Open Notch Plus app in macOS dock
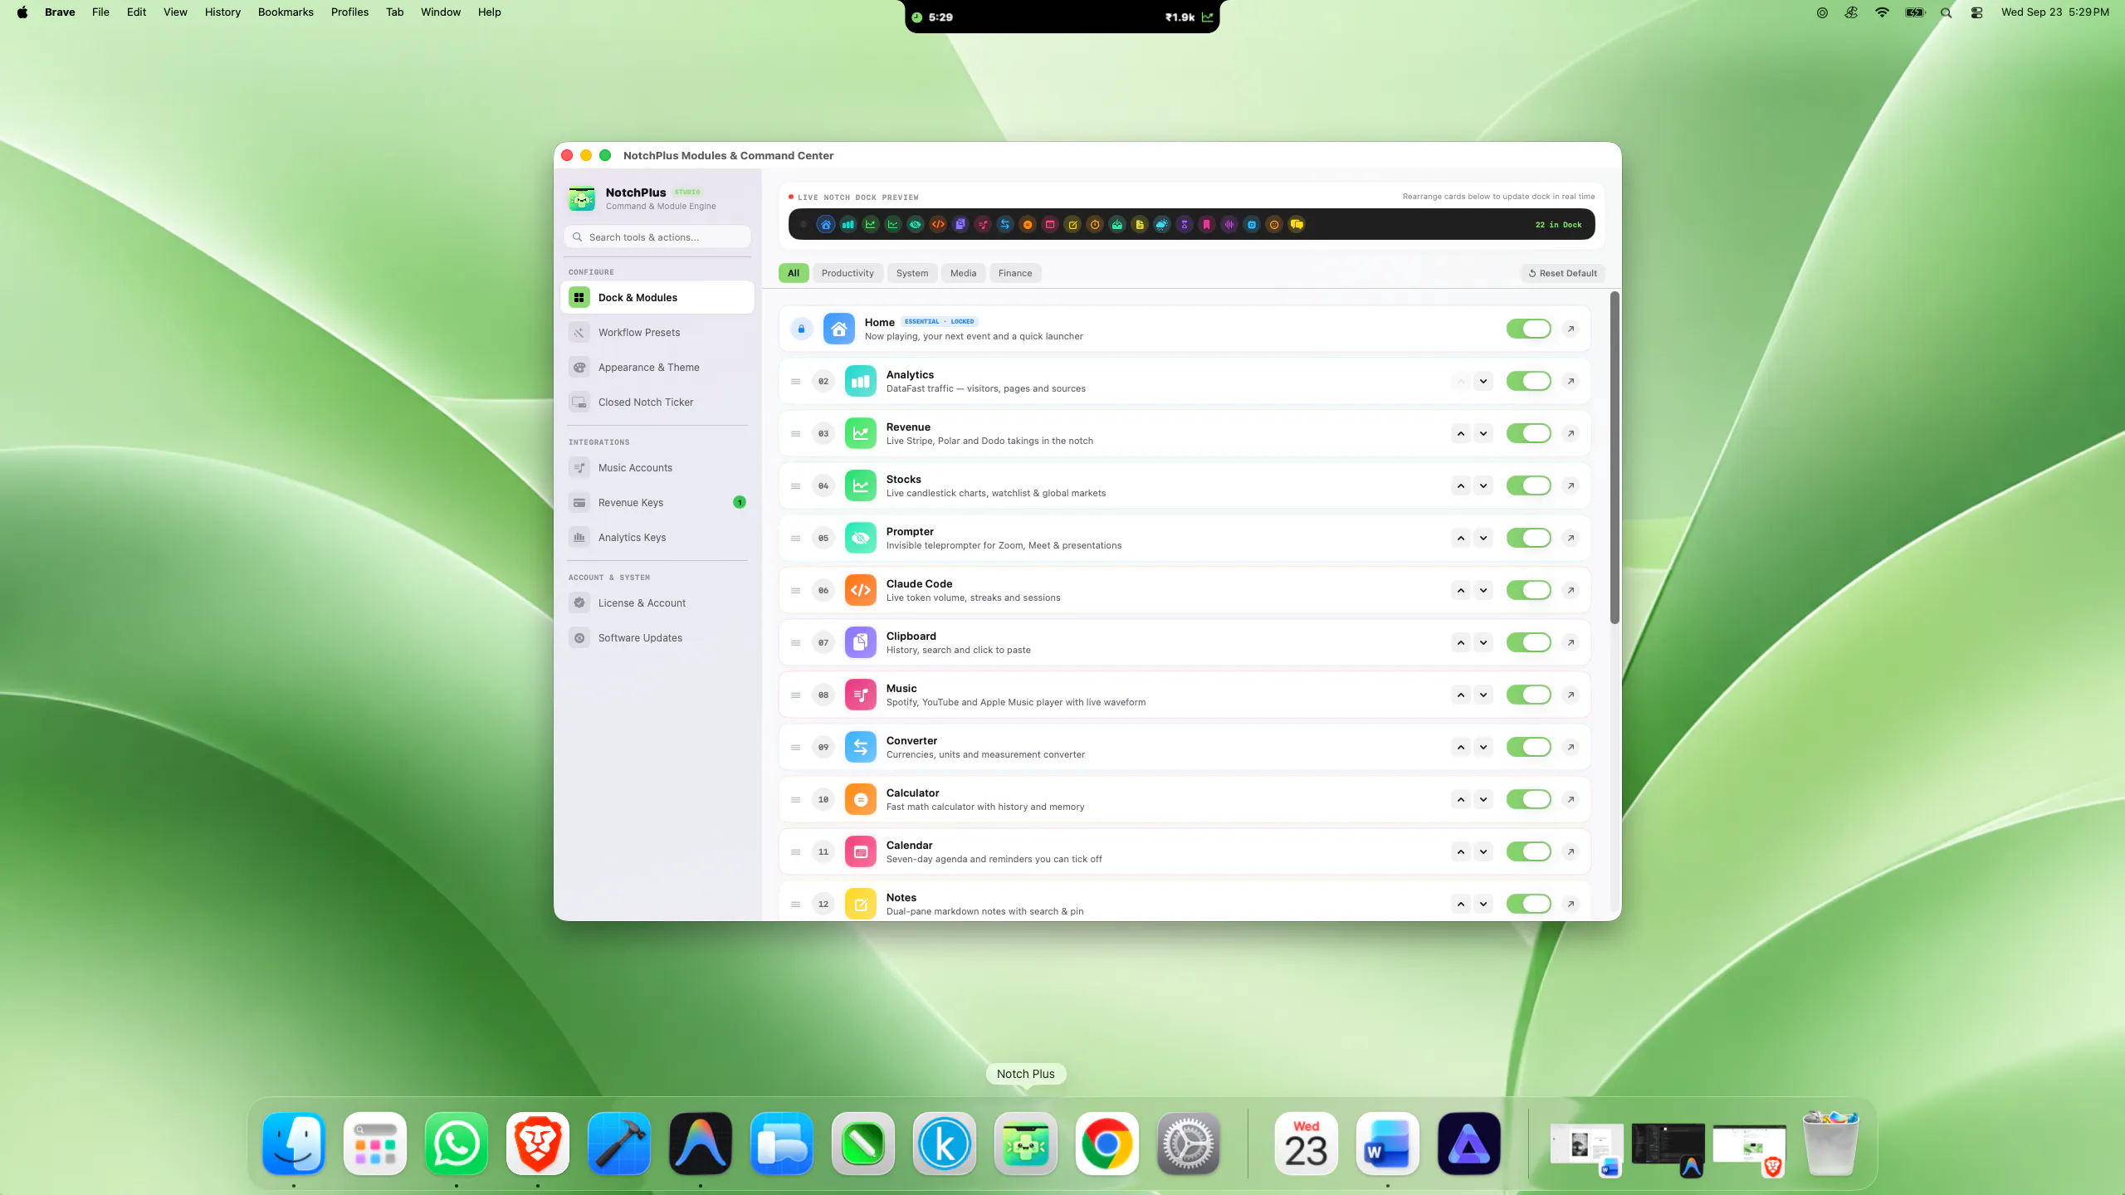 coord(1026,1144)
